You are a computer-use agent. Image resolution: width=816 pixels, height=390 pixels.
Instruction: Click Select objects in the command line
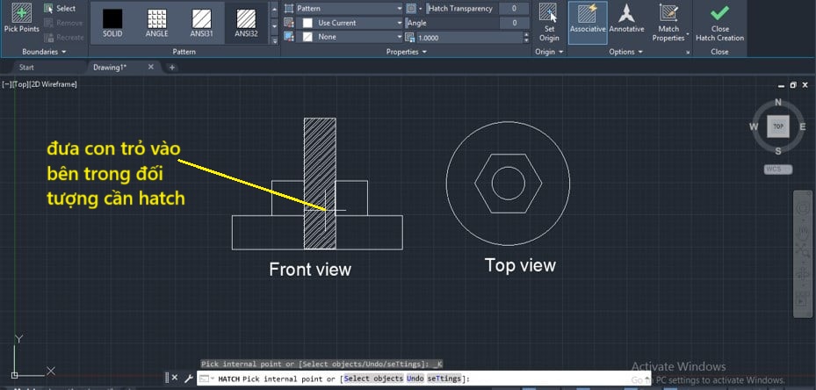tap(373, 379)
